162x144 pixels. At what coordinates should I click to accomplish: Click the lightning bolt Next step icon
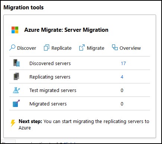pyautogui.click(x=13, y=123)
